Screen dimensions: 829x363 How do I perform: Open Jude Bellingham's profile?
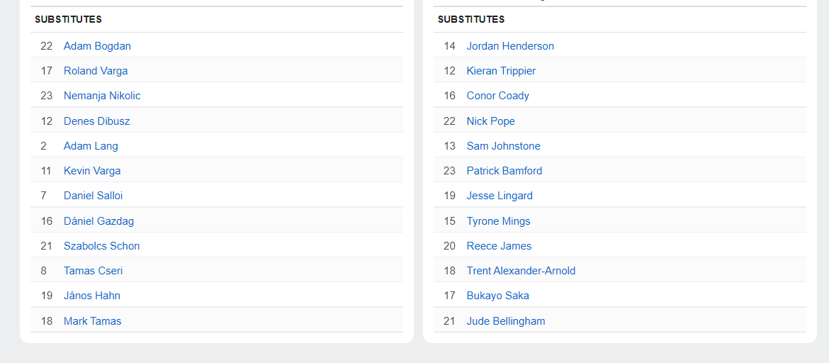point(506,321)
